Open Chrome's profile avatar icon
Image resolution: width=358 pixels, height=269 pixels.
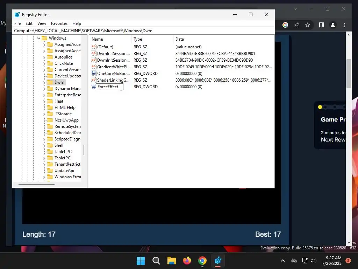333,25
